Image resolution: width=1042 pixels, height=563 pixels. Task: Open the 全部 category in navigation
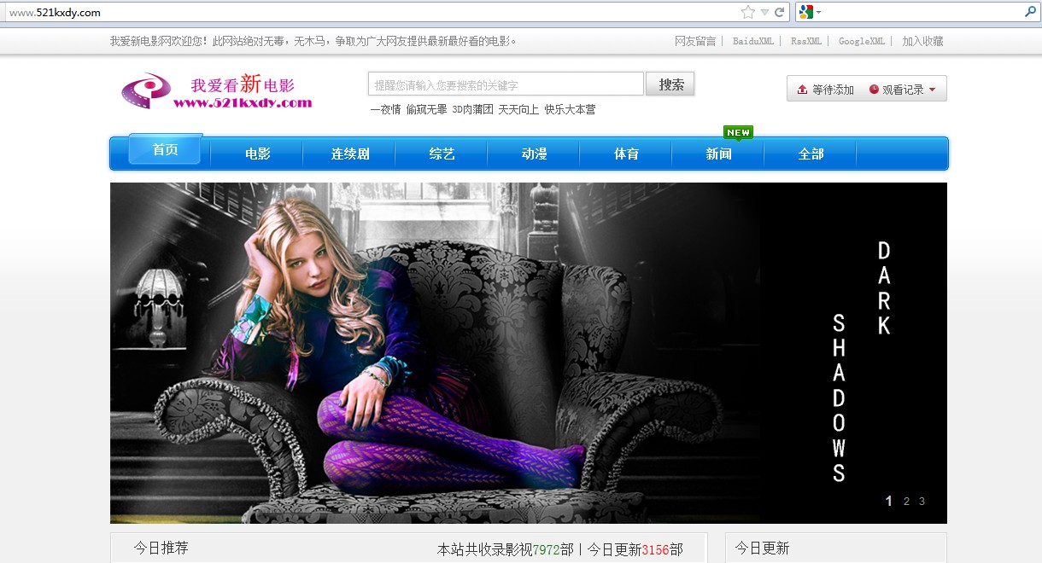click(811, 154)
